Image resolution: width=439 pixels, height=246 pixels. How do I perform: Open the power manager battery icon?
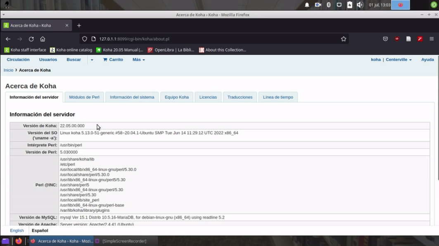350,5
